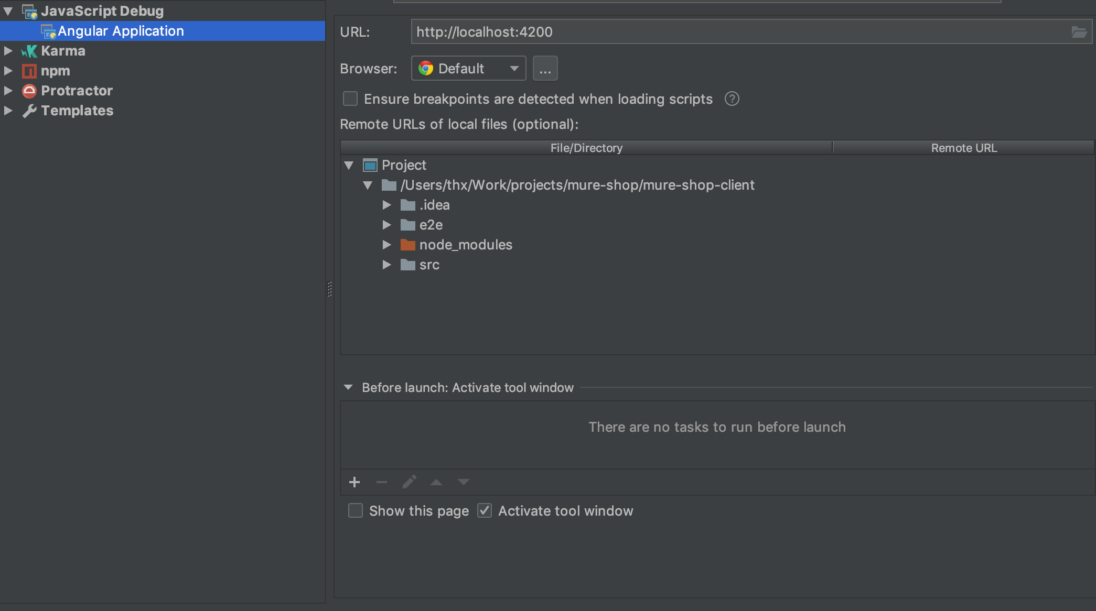Check the Show this page option

click(x=356, y=511)
